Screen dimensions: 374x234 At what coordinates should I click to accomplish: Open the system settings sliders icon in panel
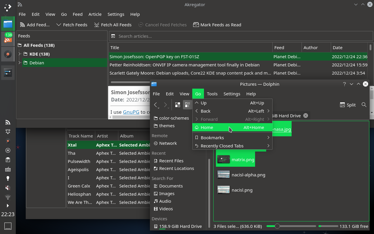(8, 73)
